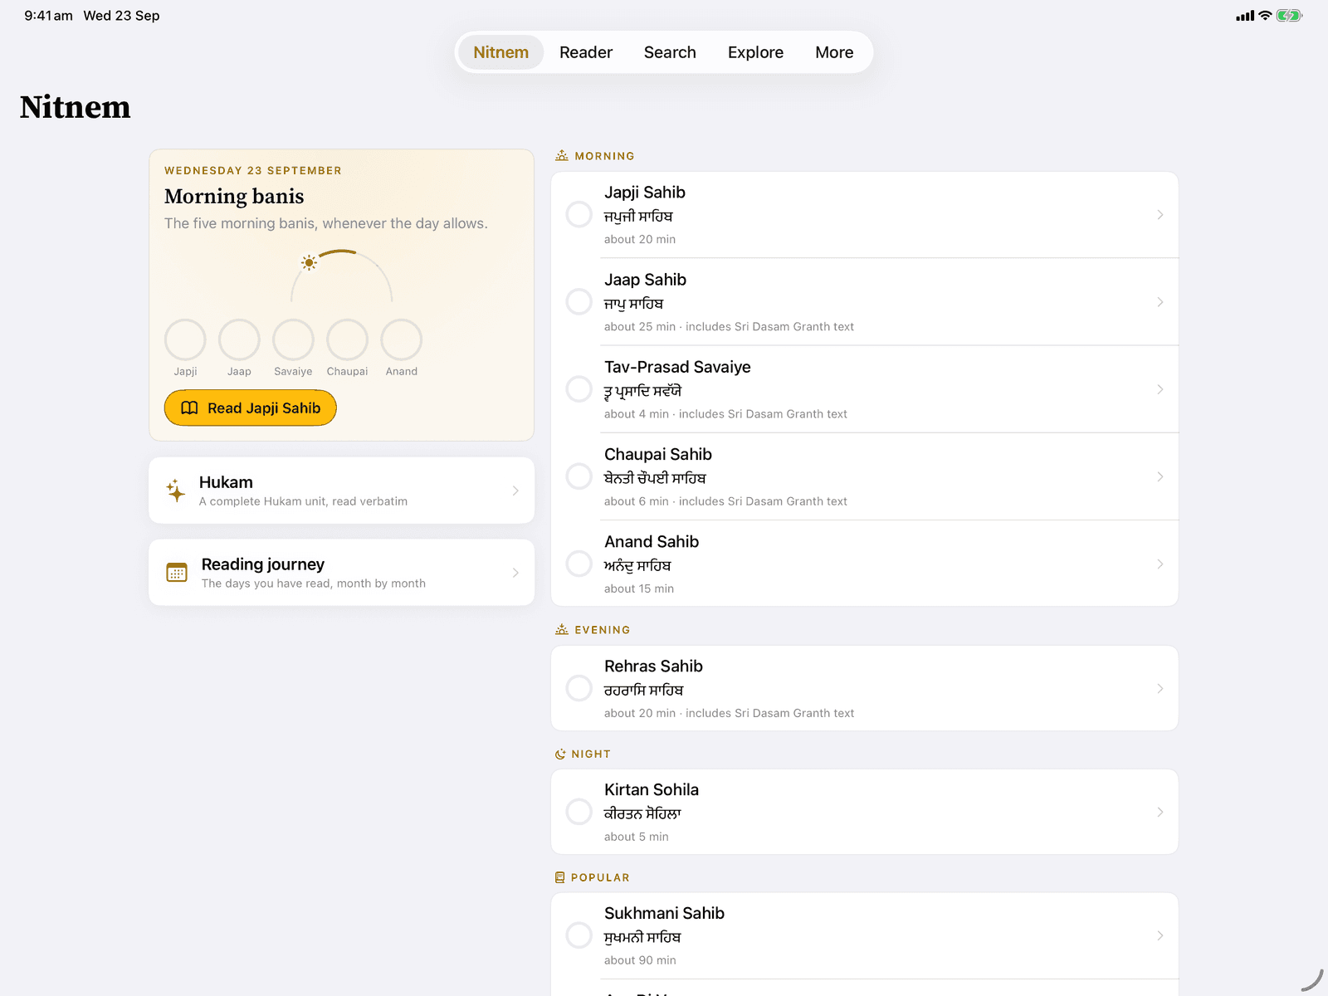1328x996 pixels.
Task: Open Japji Sahib via its chevron
Action: tap(1160, 215)
